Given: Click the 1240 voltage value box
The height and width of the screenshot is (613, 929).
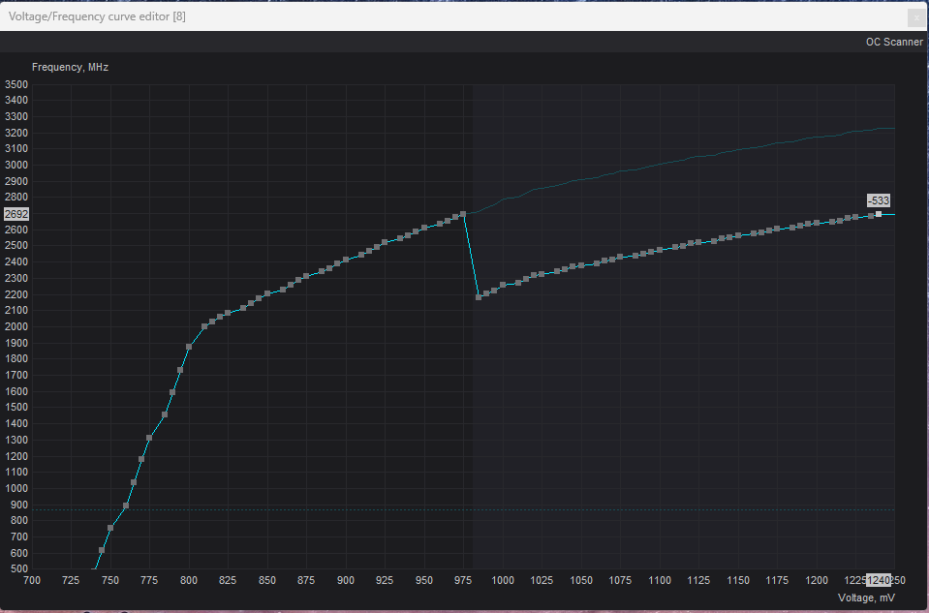Looking at the screenshot, I should [x=878, y=580].
